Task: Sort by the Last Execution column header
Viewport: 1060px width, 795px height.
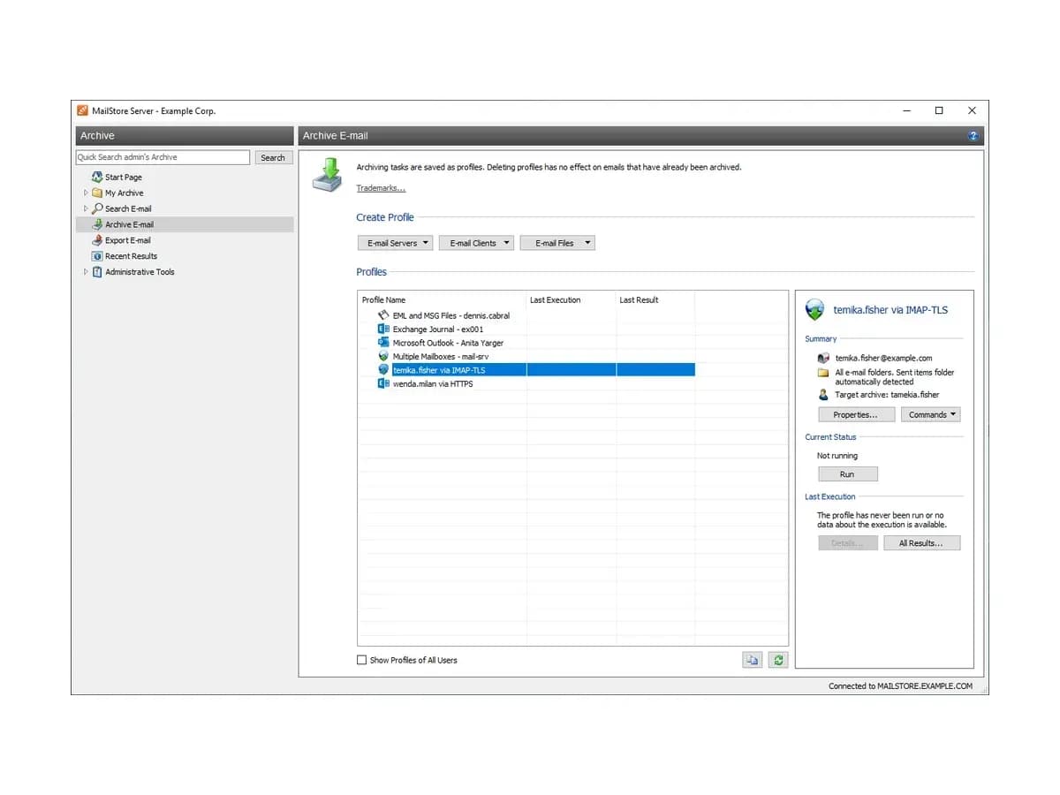Action: (572, 300)
